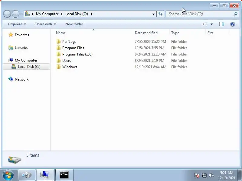
Task: Sort by the Size column header
Action: [x=211, y=33]
